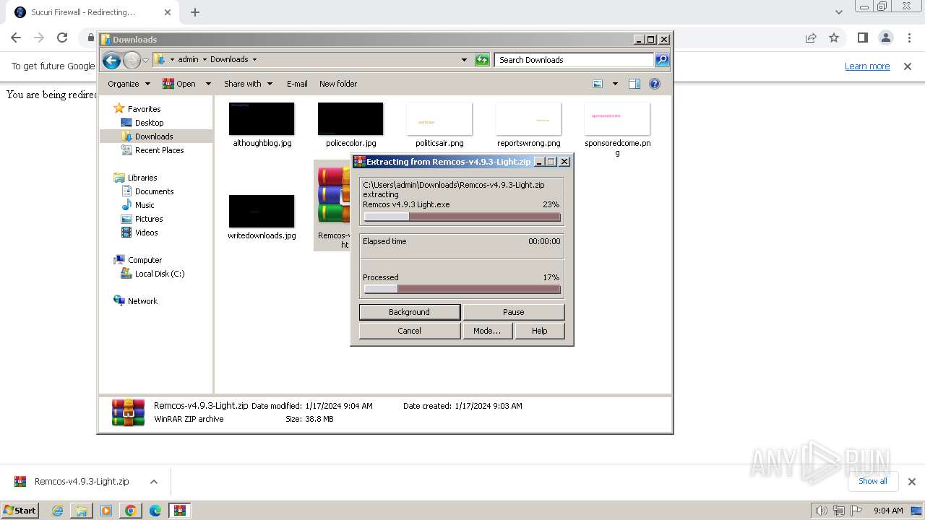Viewport: 925px width, 520px height.
Task: Click the WinRAR icon in the taskbar
Action: pos(179,511)
